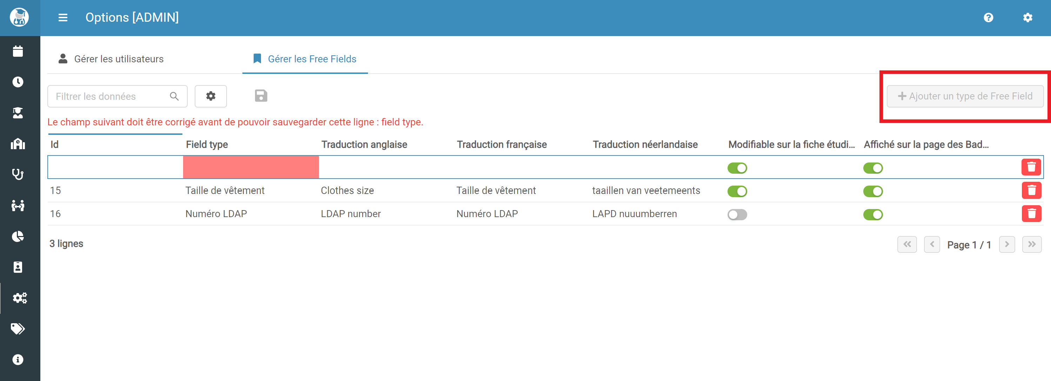This screenshot has width=1051, height=381.
Task: Delete the Taille de vêtement row
Action: point(1031,190)
